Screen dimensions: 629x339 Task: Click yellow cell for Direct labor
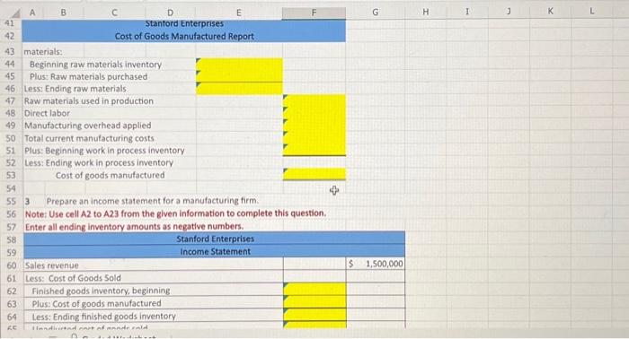click(314, 113)
